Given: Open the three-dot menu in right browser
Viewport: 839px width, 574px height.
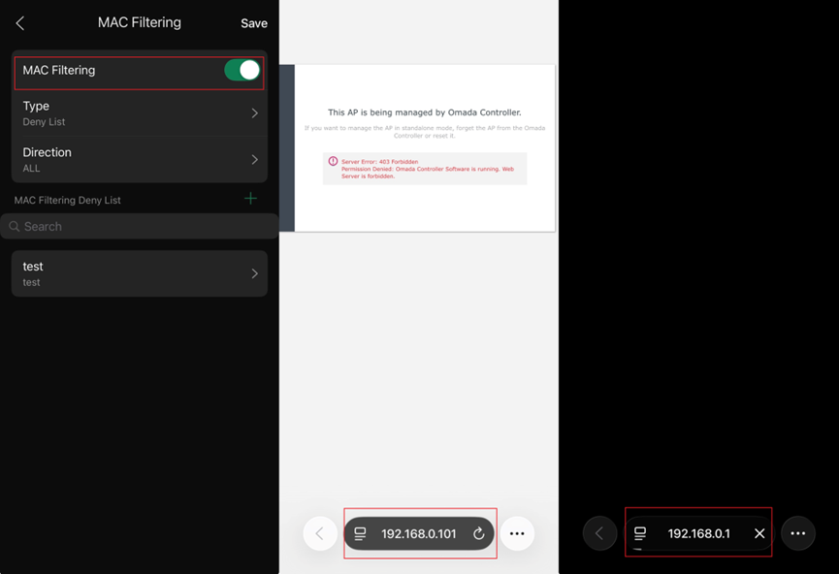Looking at the screenshot, I should click(797, 533).
